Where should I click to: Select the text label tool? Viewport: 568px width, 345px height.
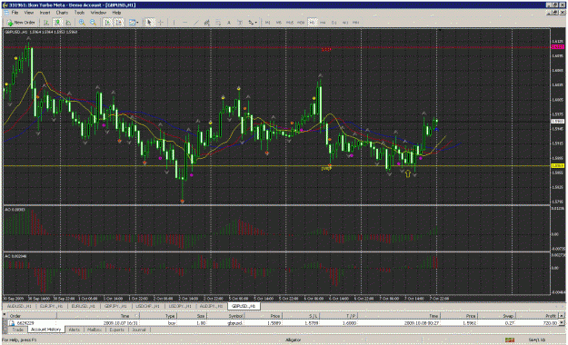tap(240, 23)
